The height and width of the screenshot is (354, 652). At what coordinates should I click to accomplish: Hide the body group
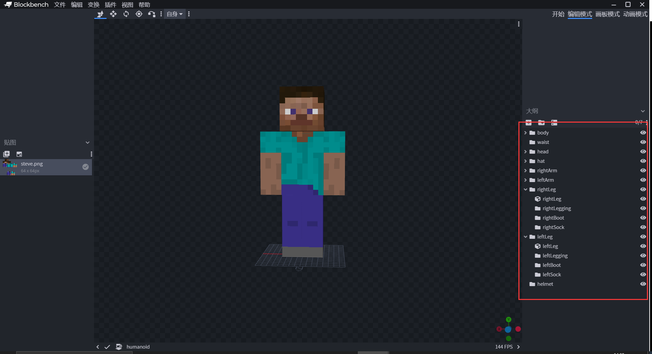tap(643, 133)
